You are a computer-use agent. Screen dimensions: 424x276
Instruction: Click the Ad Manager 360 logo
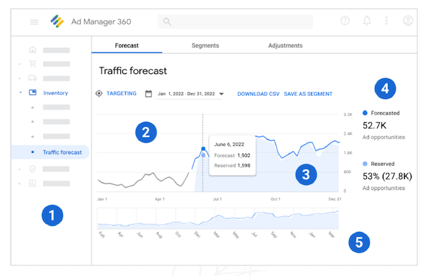pyautogui.click(x=57, y=22)
